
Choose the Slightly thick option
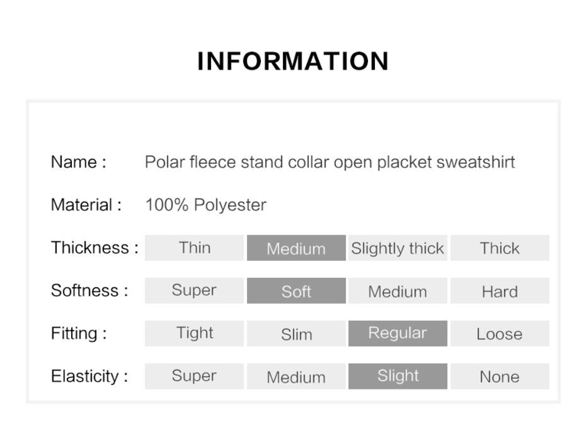[398, 247]
